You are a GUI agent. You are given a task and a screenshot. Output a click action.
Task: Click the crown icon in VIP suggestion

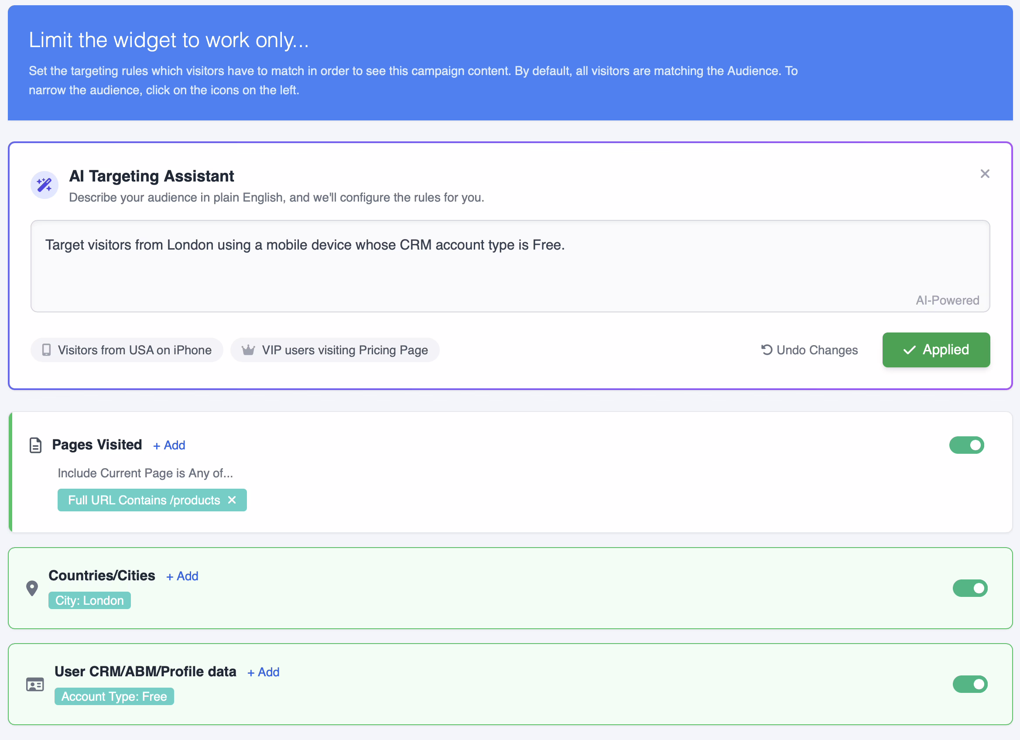click(248, 350)
